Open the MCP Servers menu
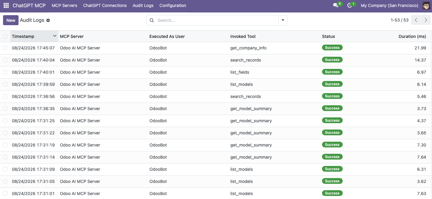 pos(64,5)
